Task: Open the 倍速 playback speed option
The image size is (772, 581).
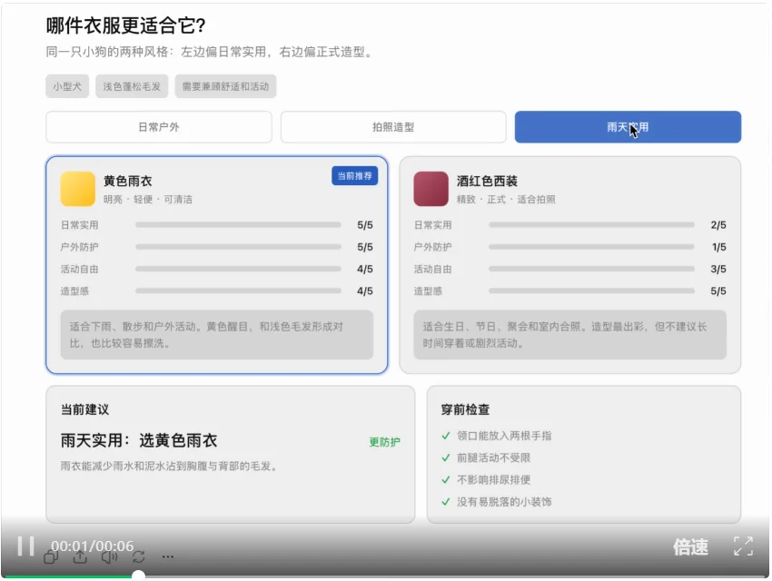Action: tap(690, 547)
